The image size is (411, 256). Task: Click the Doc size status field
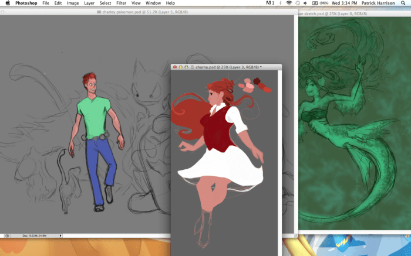pyautogui.click(x=35, y=235)
